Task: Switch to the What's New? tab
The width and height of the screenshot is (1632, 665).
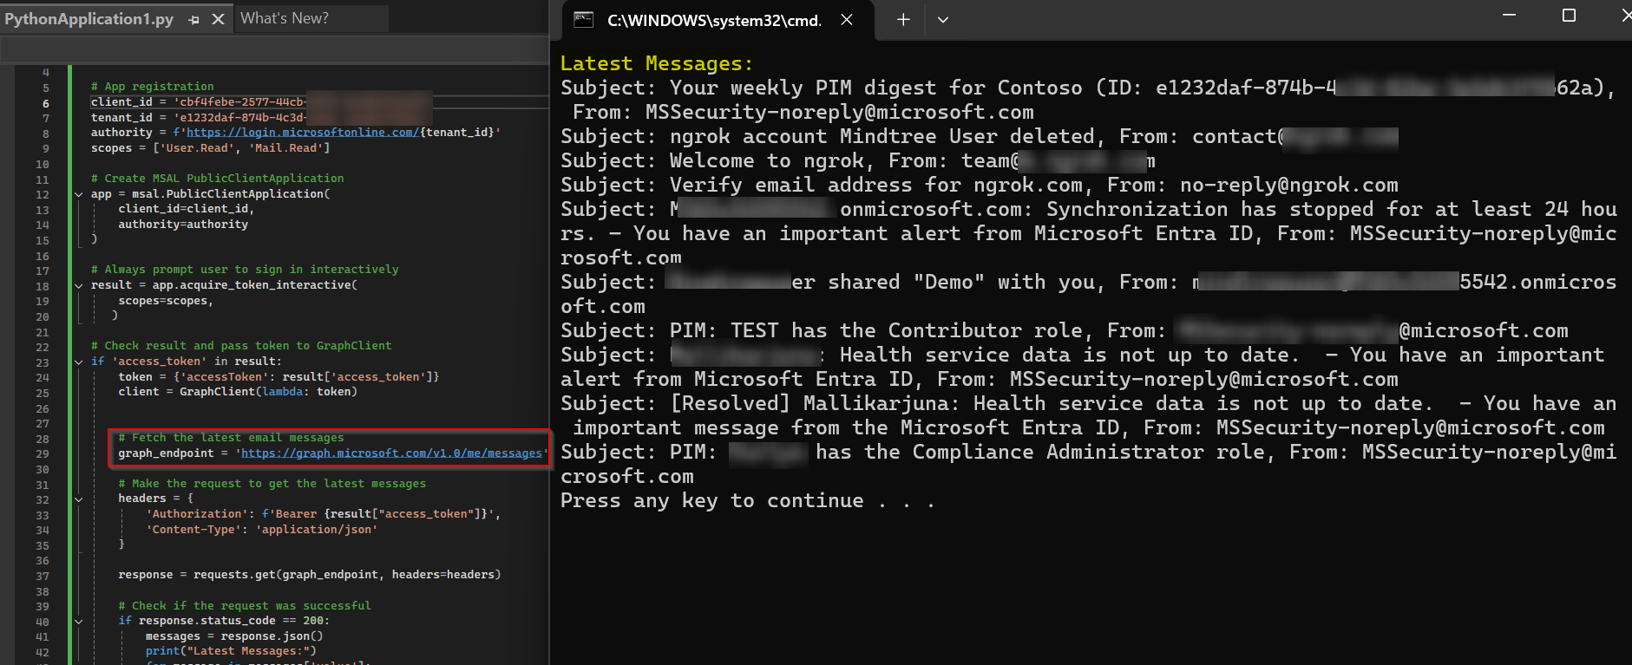Action: [286, 17]
